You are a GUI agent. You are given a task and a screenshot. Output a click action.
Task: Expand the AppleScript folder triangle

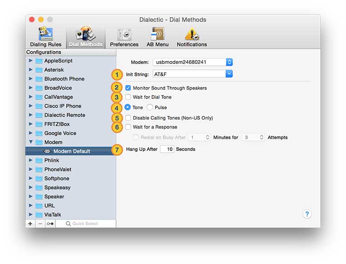(31, 61)
